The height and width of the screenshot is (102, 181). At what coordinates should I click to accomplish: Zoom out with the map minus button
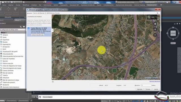[x=155, y=35]
